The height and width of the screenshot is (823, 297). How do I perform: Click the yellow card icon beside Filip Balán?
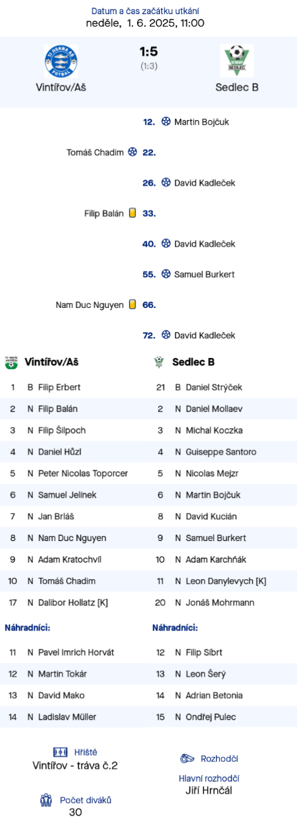click(x=132, y=213)
